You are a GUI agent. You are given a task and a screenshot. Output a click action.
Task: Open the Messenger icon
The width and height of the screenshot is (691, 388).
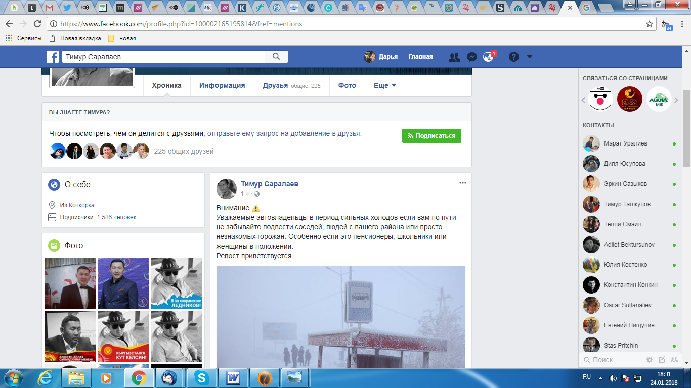click(x=471, y=57)
